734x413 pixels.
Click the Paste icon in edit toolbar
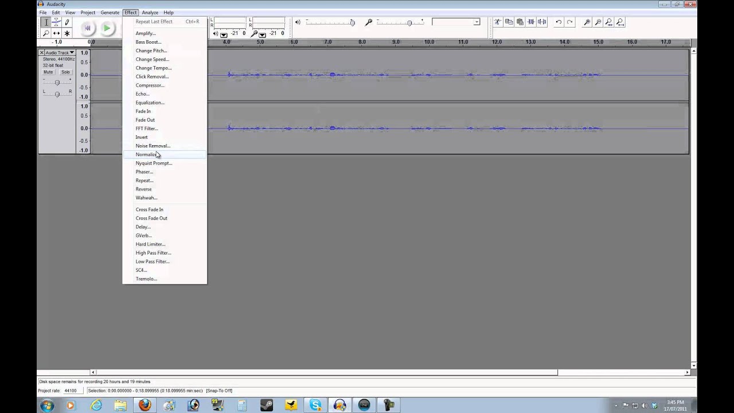pos(520,22)
